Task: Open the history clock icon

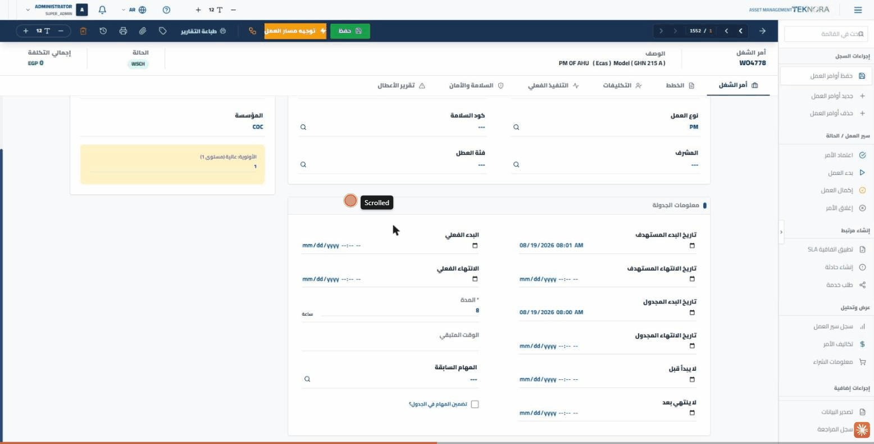Action: (x=103, y=31)
